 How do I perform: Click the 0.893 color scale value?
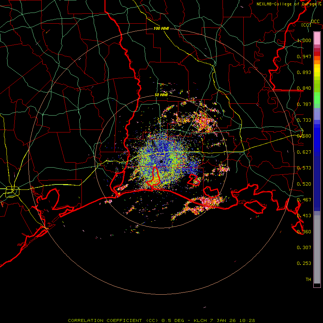304,72
